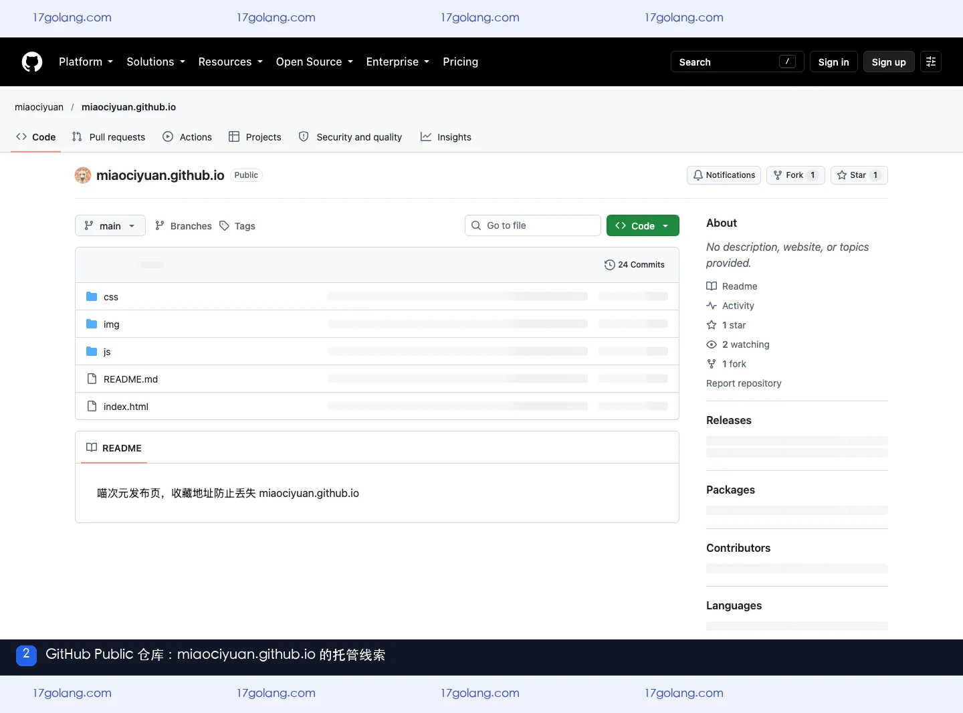The height and width of the screenshot is (713, 963).
Task: Star this repository
Action: coord(859,175)
